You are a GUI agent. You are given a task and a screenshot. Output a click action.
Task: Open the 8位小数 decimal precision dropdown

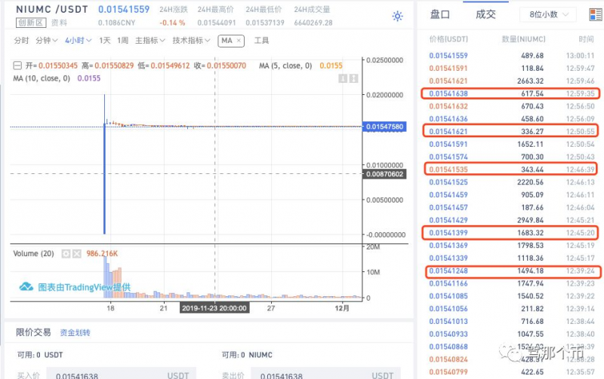click(548, 14)
